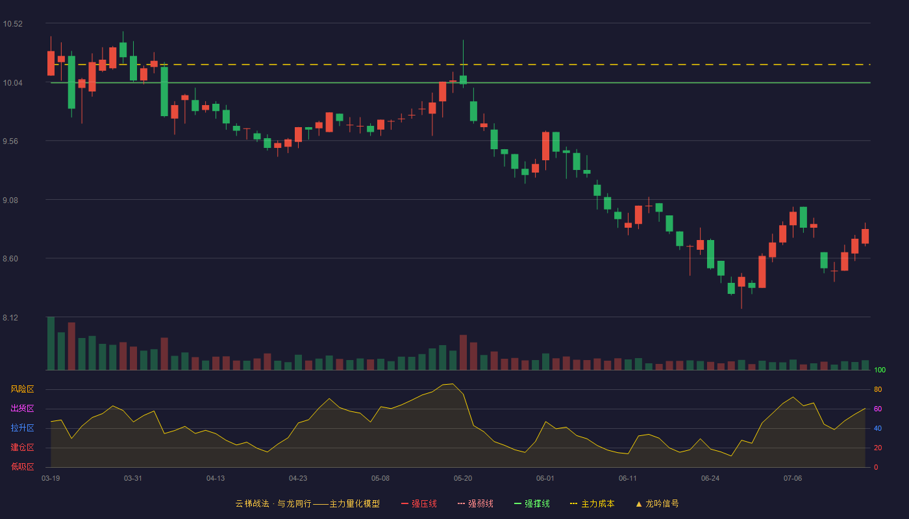Image resolution: width=909 pixels, height=519 pixels.
Task: Click the 建仓区 zone label
Action: pyautogui.click(x=22, y=448)
